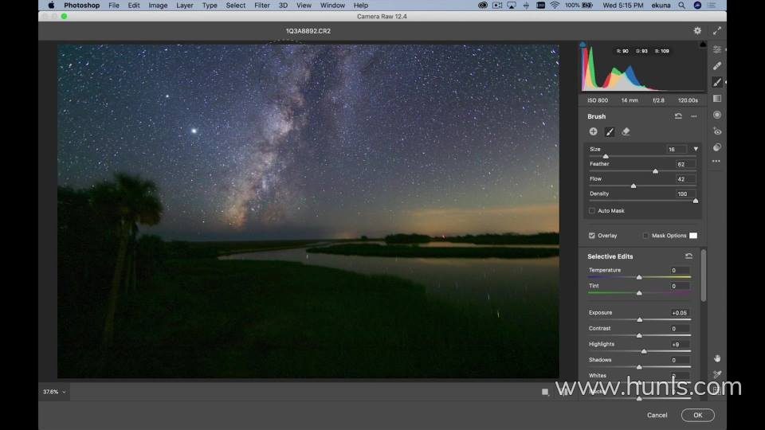
Task: Click the Highlights value field +9
Action: [679, 345]
